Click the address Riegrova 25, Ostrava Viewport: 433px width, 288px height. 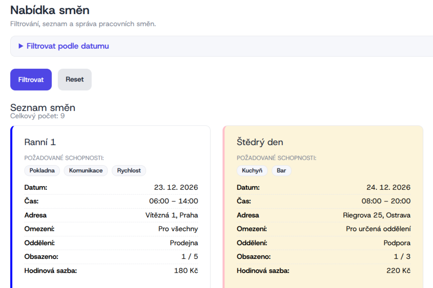tap(377, 215)
